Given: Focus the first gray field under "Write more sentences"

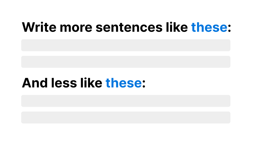Looking at the screenshot, I should point(126,45).
